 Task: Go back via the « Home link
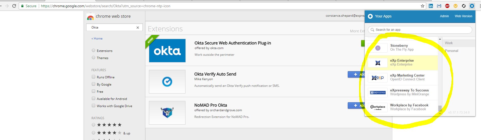pyautogui.click(x=97, y=39)
